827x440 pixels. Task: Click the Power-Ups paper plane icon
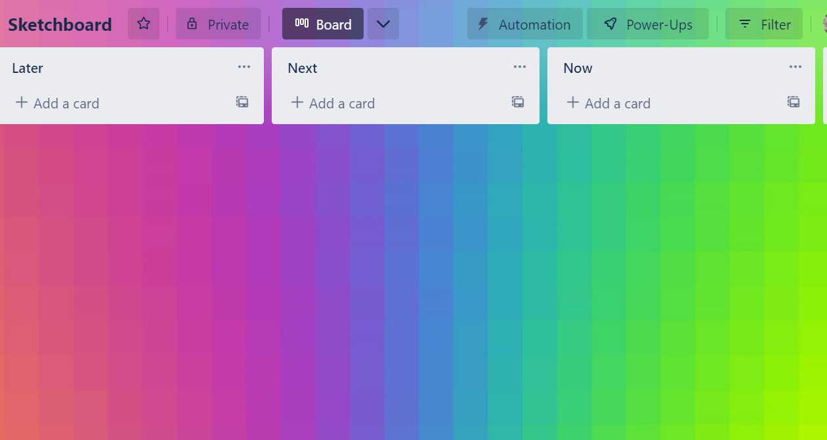click(x=610, y=24)
